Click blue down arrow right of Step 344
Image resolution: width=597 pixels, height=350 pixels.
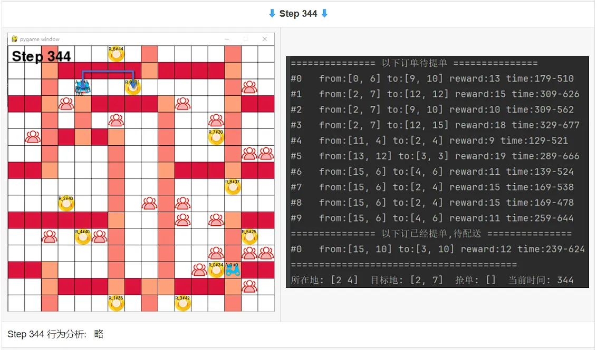click(324, 14)
